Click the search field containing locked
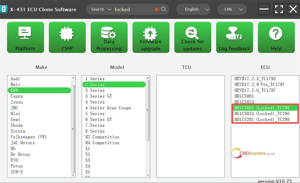300x183 pixels. 133,9
